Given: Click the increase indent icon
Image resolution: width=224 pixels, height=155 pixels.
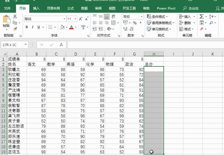Looking at the screenshot, I should (101, 29).
